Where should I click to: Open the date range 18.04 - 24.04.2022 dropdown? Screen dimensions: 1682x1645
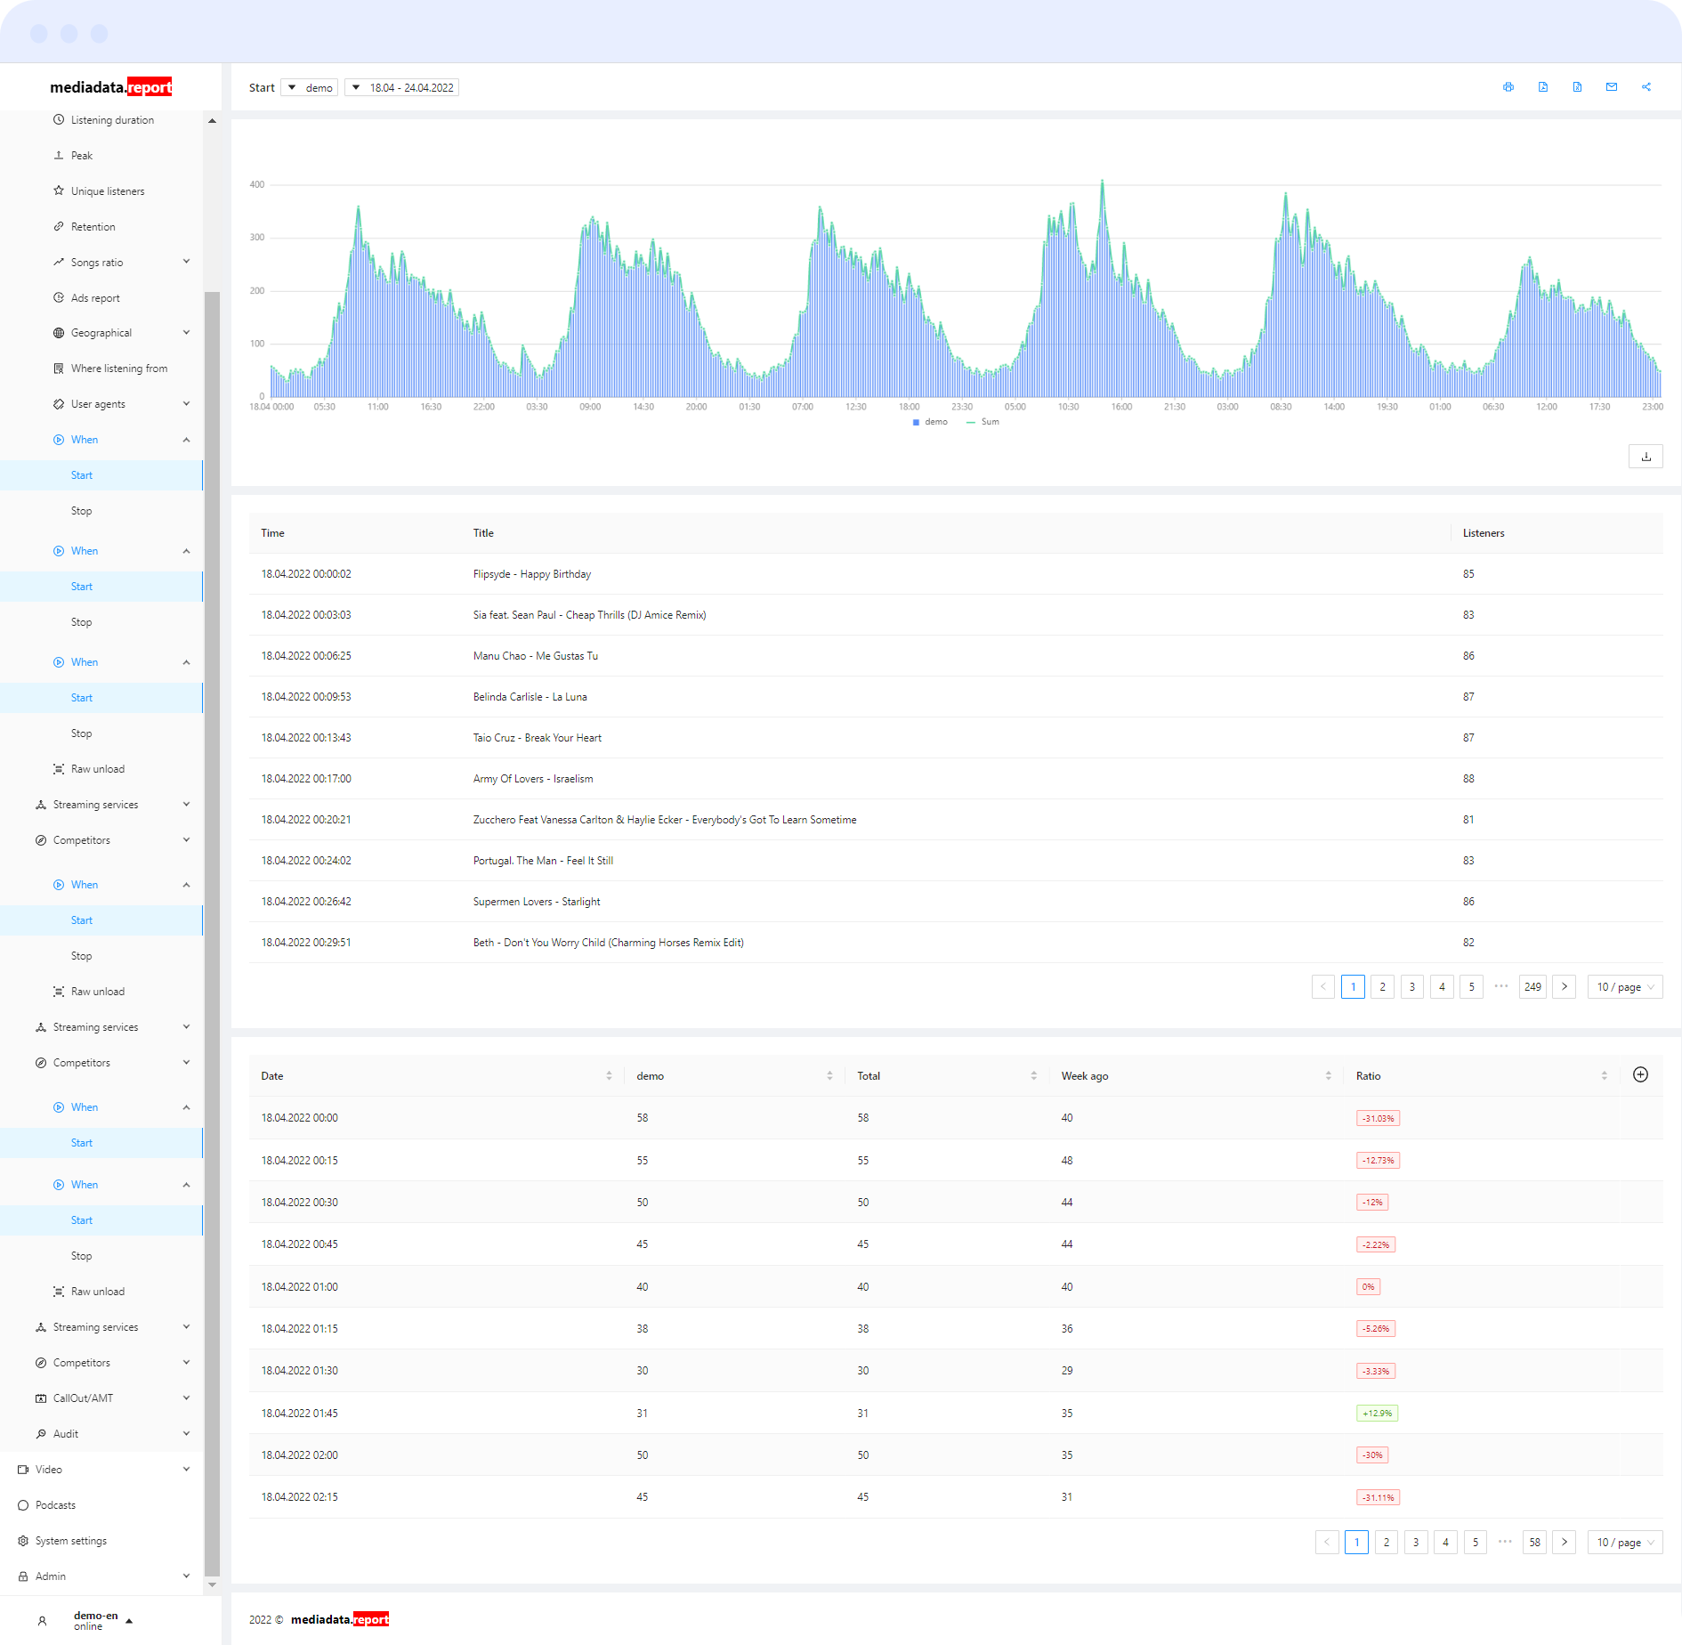(402, 88)
